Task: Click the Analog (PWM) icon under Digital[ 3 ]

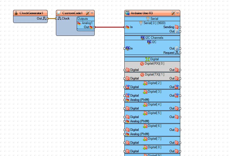Action: coord(128,100)
